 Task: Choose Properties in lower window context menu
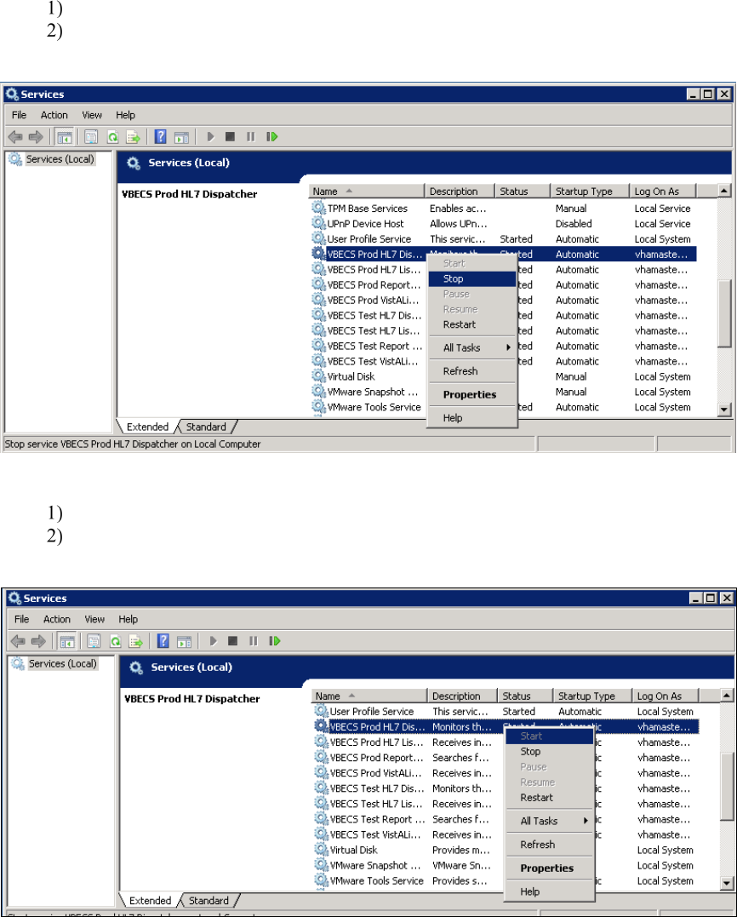[550, 868]
